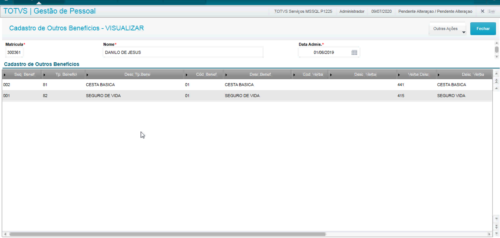Viewport: 500px width, 238px height.
Task: Click the form header scrollbar down arrow
Action: point(496,57)
